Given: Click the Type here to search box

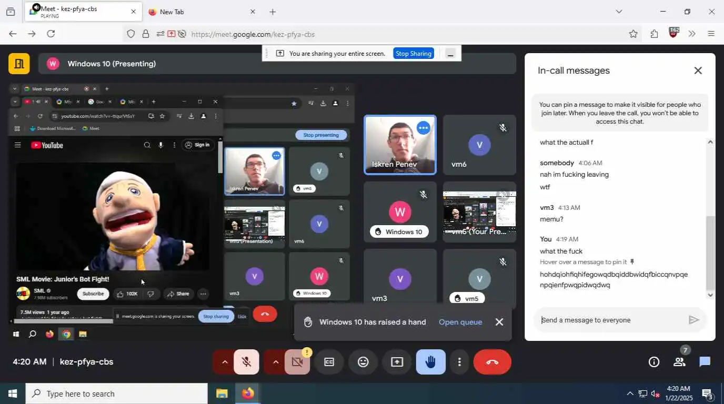Looking at the screenshot, I should [117, 393].
